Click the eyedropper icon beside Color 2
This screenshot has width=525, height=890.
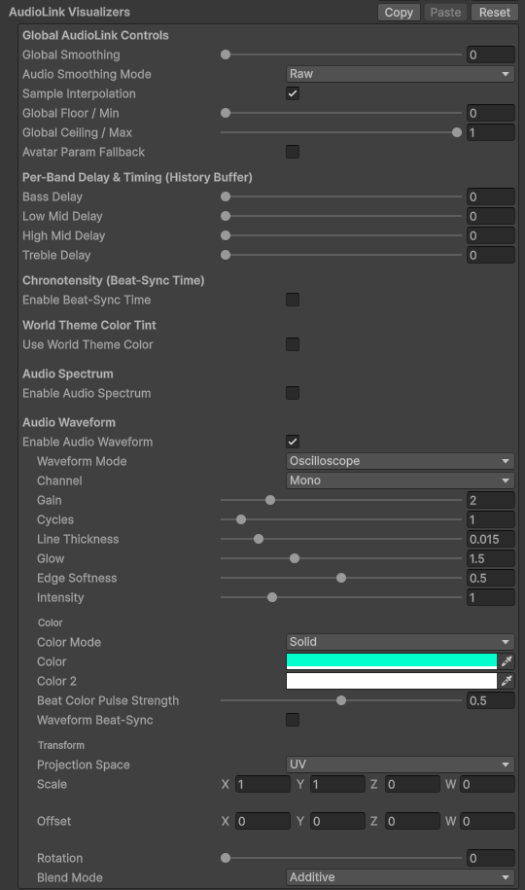[507, 681]
